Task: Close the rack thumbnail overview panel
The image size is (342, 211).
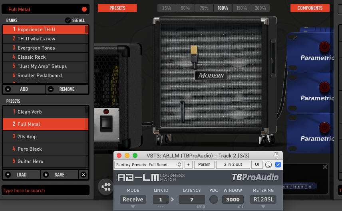Action: click(325, 167)
